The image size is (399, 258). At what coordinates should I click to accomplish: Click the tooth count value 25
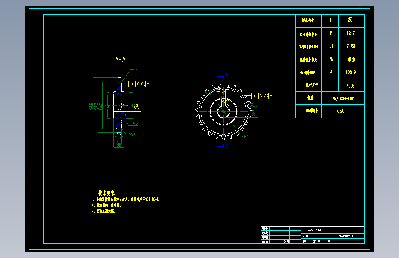coord(350,20)
